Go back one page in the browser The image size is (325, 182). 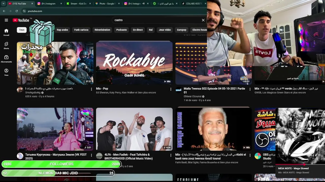[4, 11]
